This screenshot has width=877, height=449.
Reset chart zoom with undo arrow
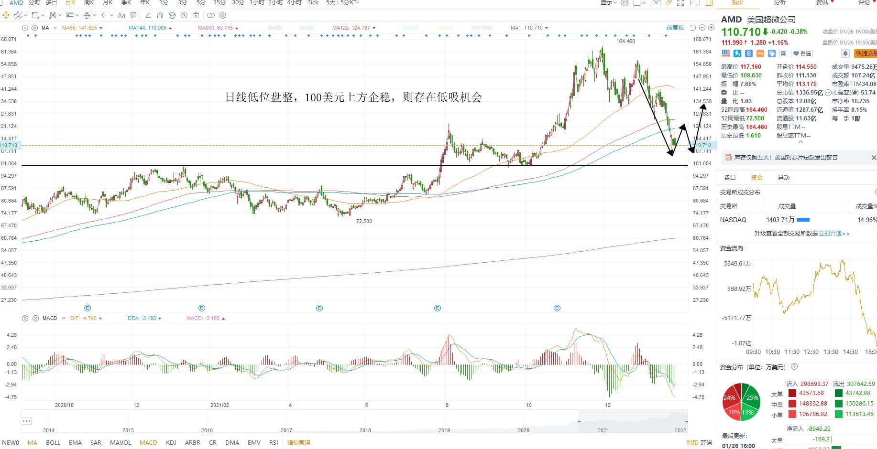tap(693, 28)
